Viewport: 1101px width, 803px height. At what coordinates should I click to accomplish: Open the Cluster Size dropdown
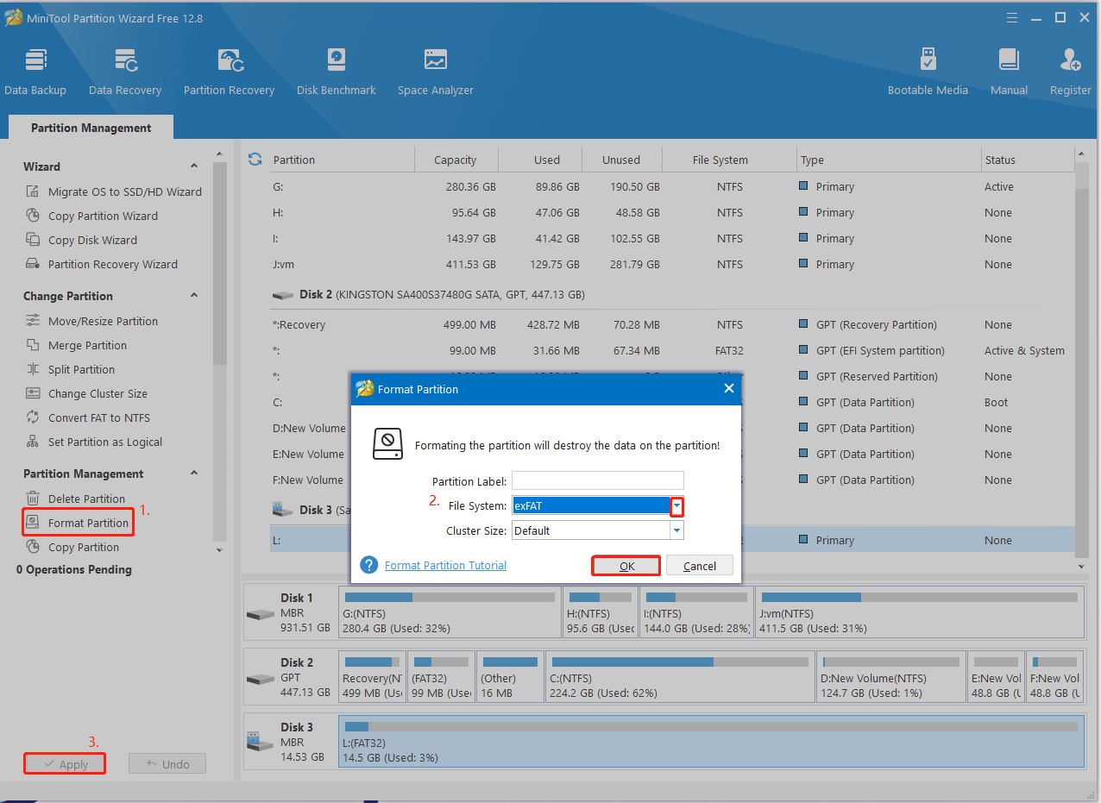[676, 530]
